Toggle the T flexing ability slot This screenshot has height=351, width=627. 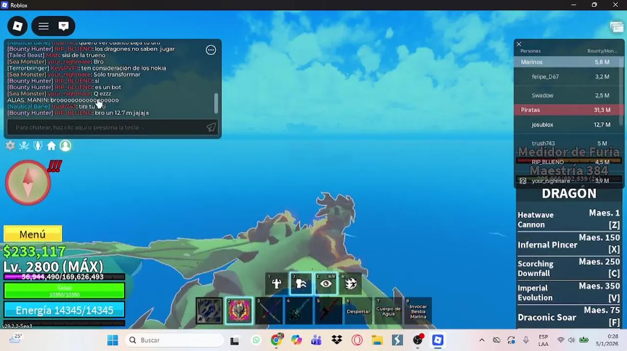(276, 283)
